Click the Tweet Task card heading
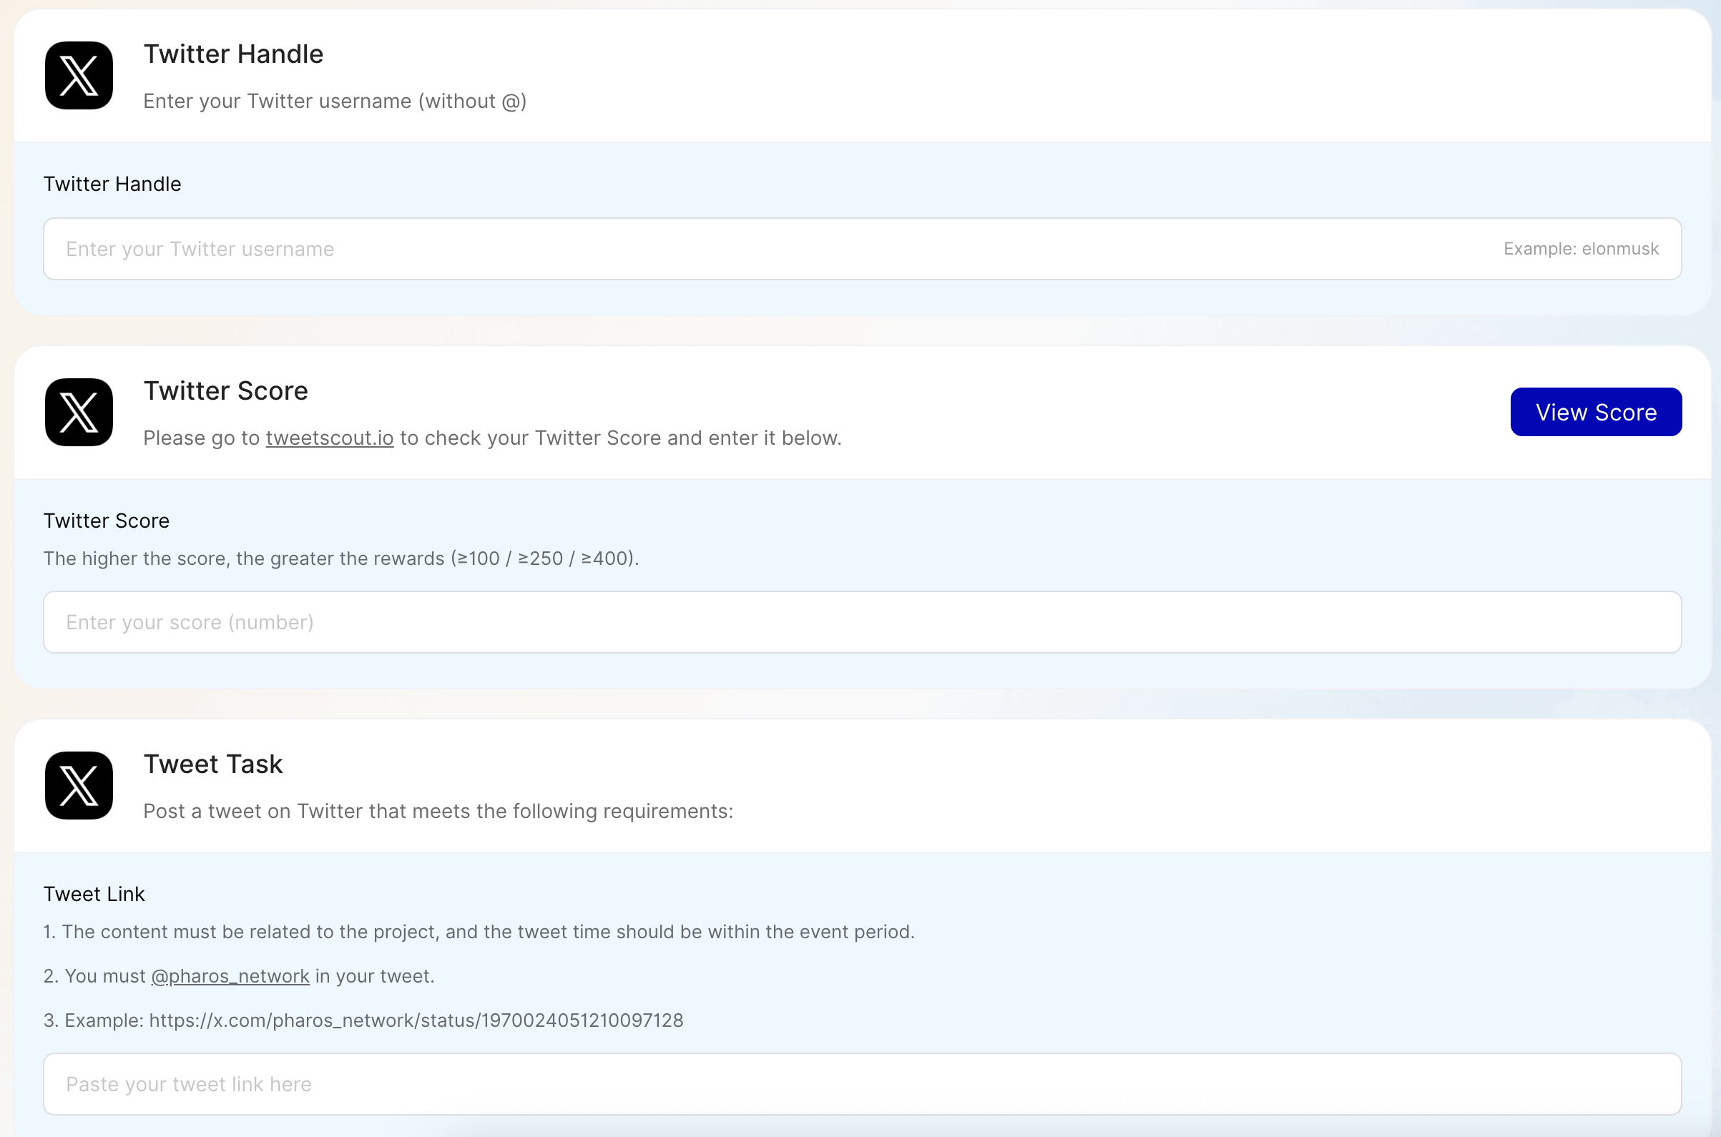 click(212, 764)
